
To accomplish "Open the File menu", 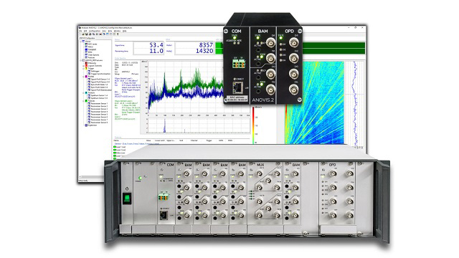I will tap(80, 31).
